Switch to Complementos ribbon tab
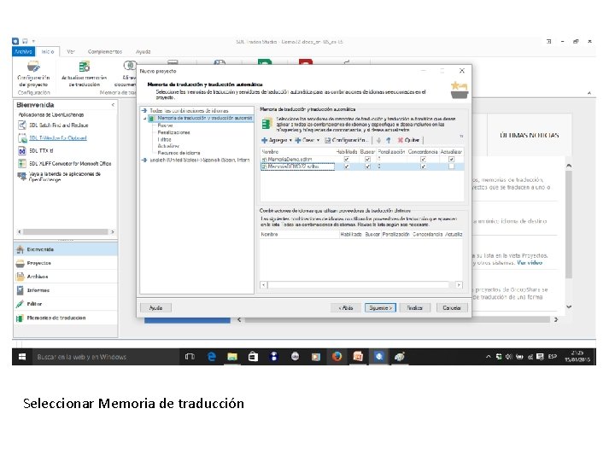 (105, 52)
